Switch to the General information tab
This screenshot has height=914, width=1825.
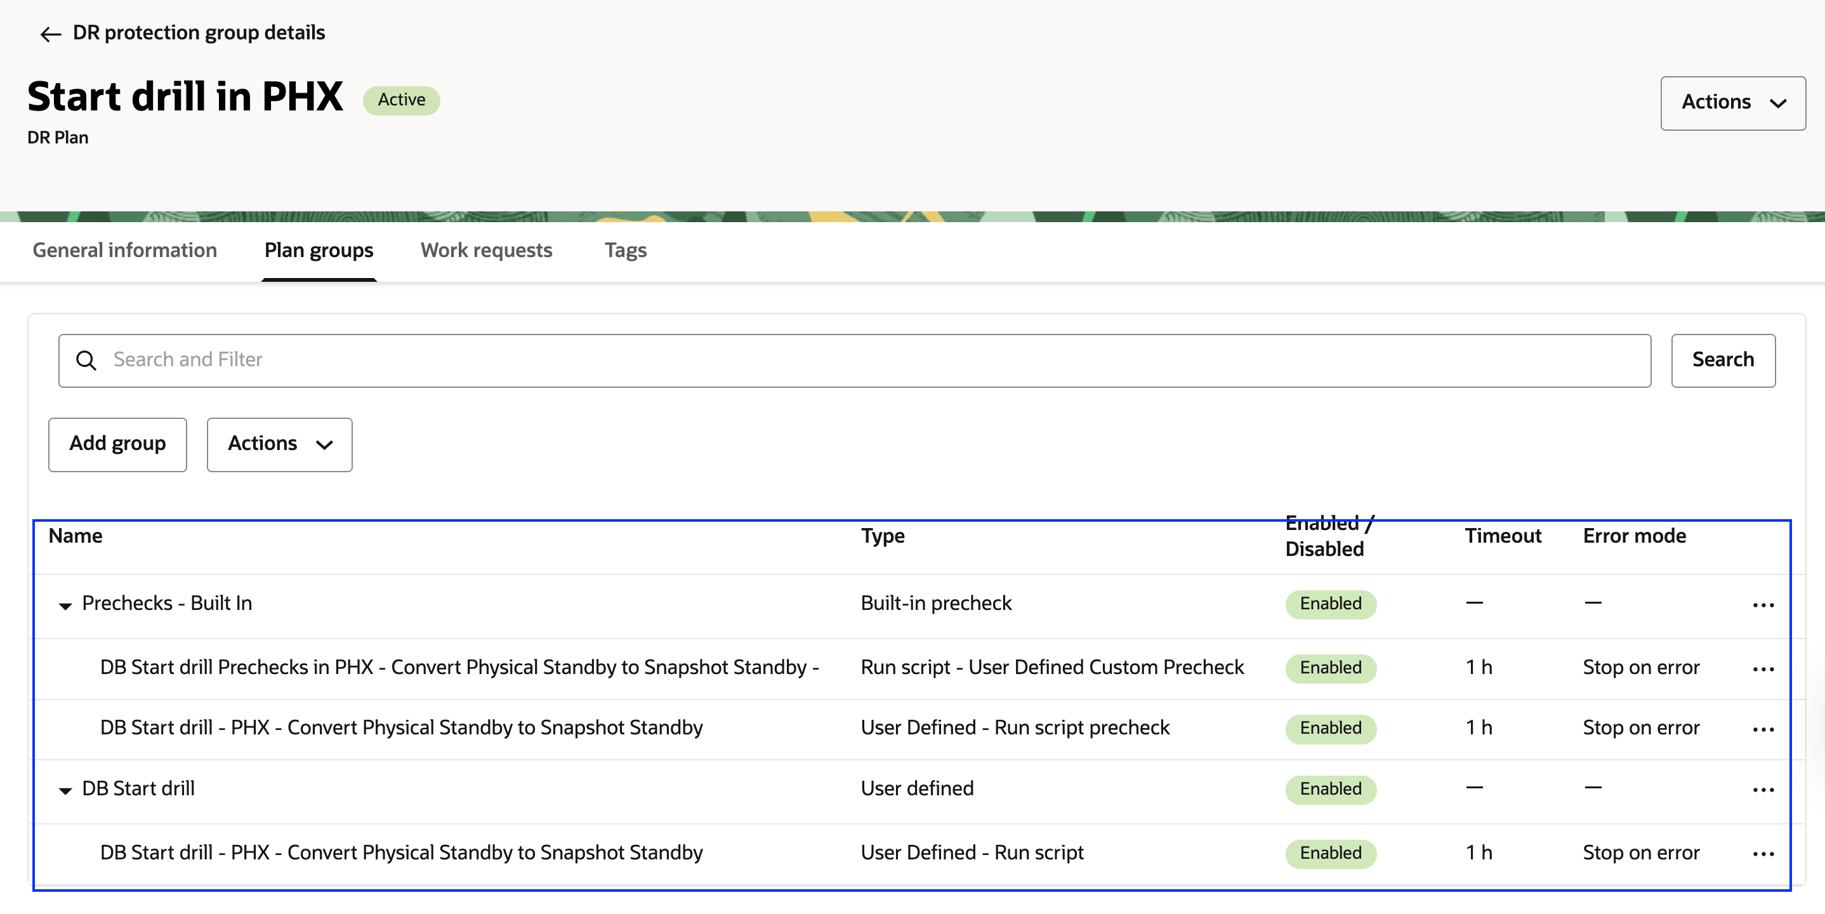124,250
